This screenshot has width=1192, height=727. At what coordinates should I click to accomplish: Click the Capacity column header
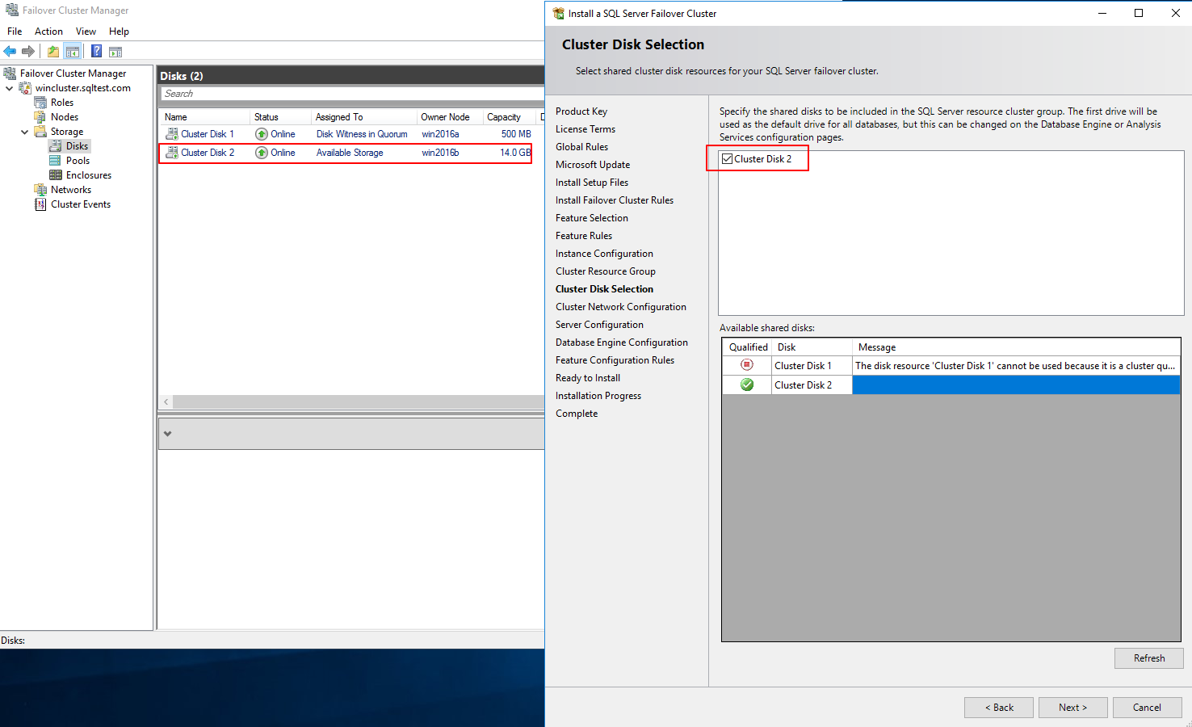coord(510,117)
